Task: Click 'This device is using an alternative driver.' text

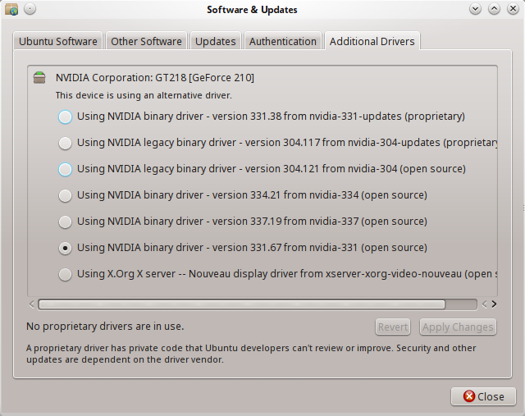Action: [x=144, y=95]
